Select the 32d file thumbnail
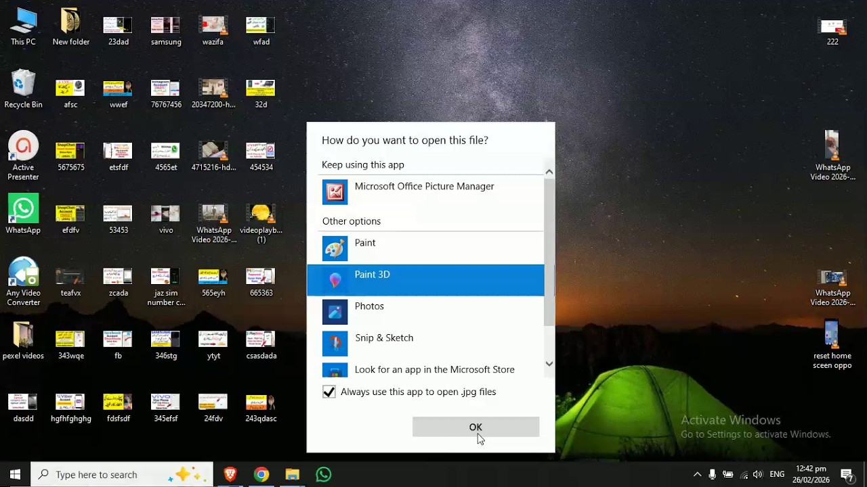867x487 pixels. point(261,93)
